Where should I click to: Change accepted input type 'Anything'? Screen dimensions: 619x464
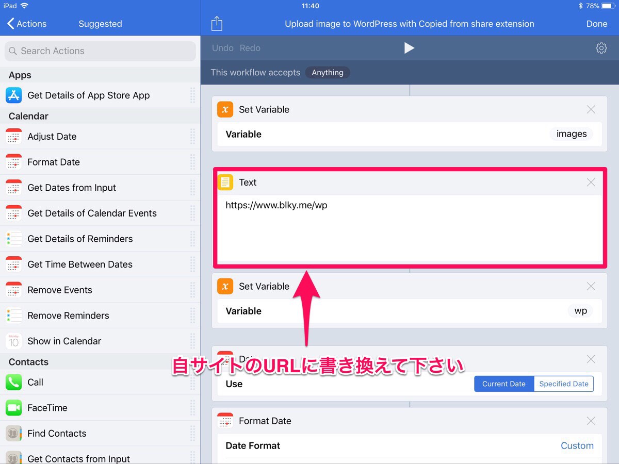pos(328,73)
